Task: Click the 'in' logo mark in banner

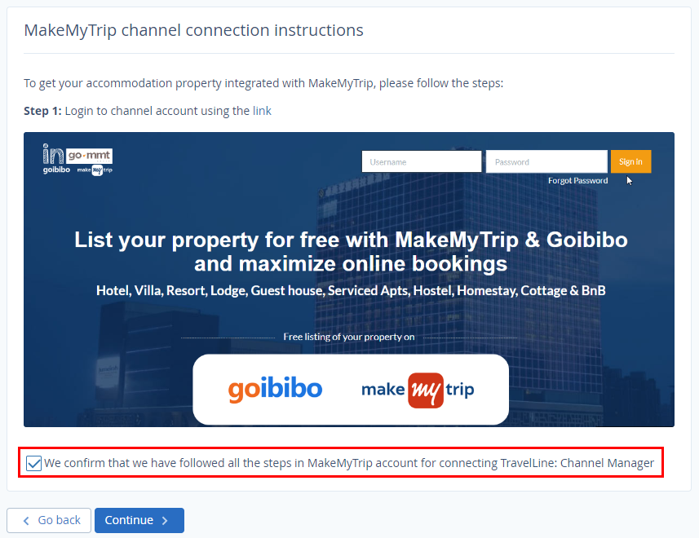Action: (53, 153)
